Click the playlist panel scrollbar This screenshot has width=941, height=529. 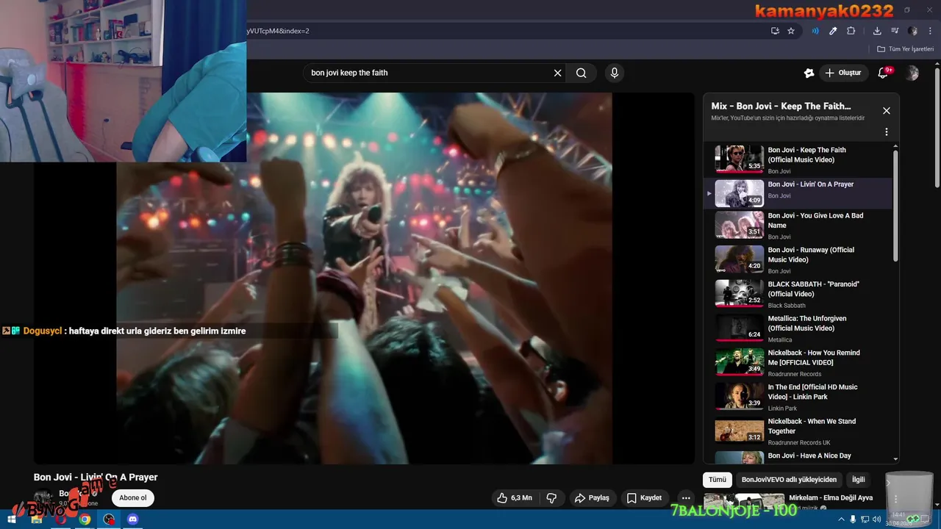tap(895, 206)
